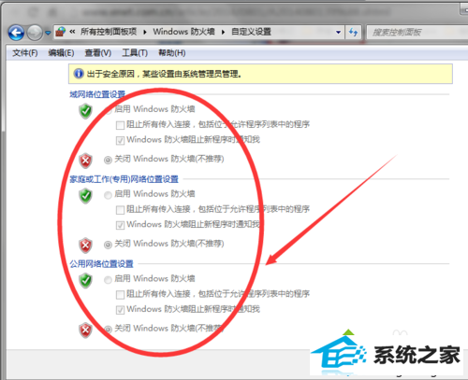Viewport: 468px width, 380px height.
Task: Click the 家庭或工作(专用)网络位置设置 heading
Action: tap(124, 179)
